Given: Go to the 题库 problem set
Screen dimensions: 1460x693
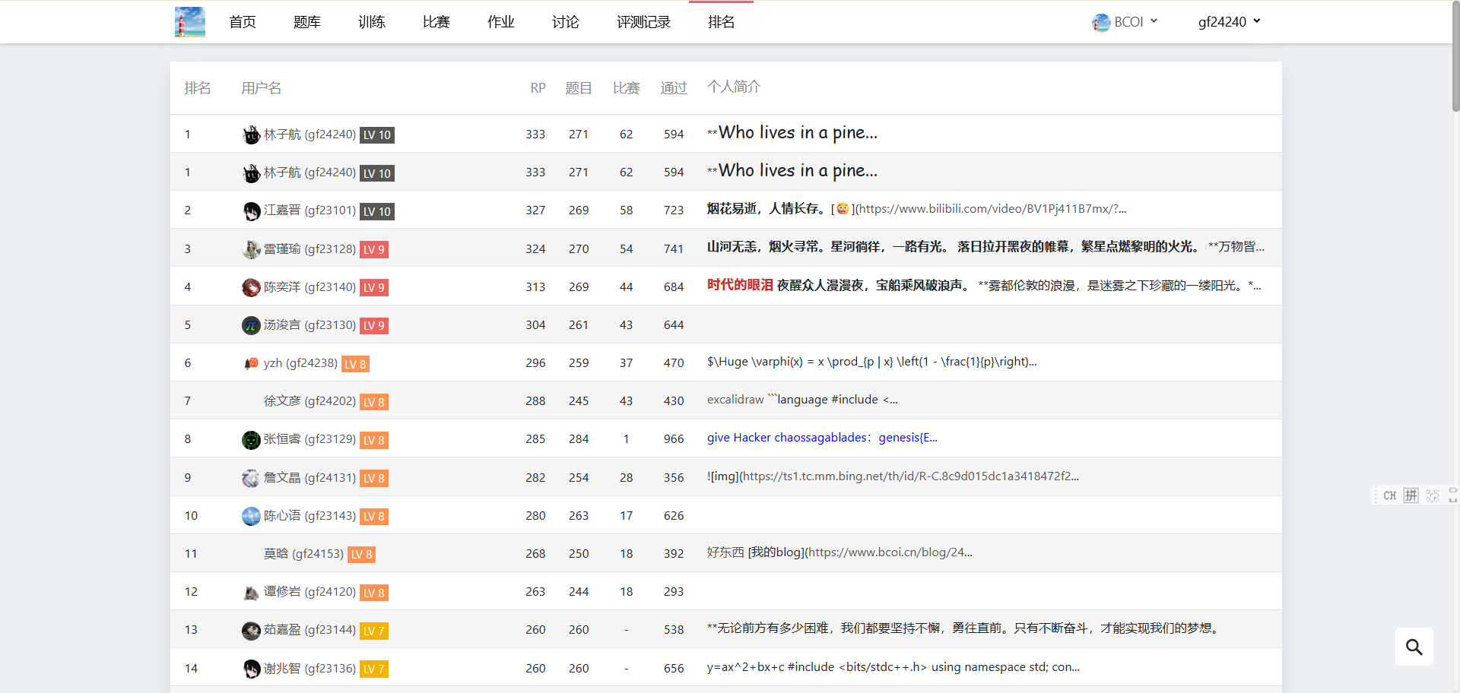Looking at the screenshot, I should point(307,22).
